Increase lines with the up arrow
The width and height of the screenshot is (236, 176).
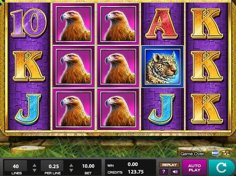34,166
